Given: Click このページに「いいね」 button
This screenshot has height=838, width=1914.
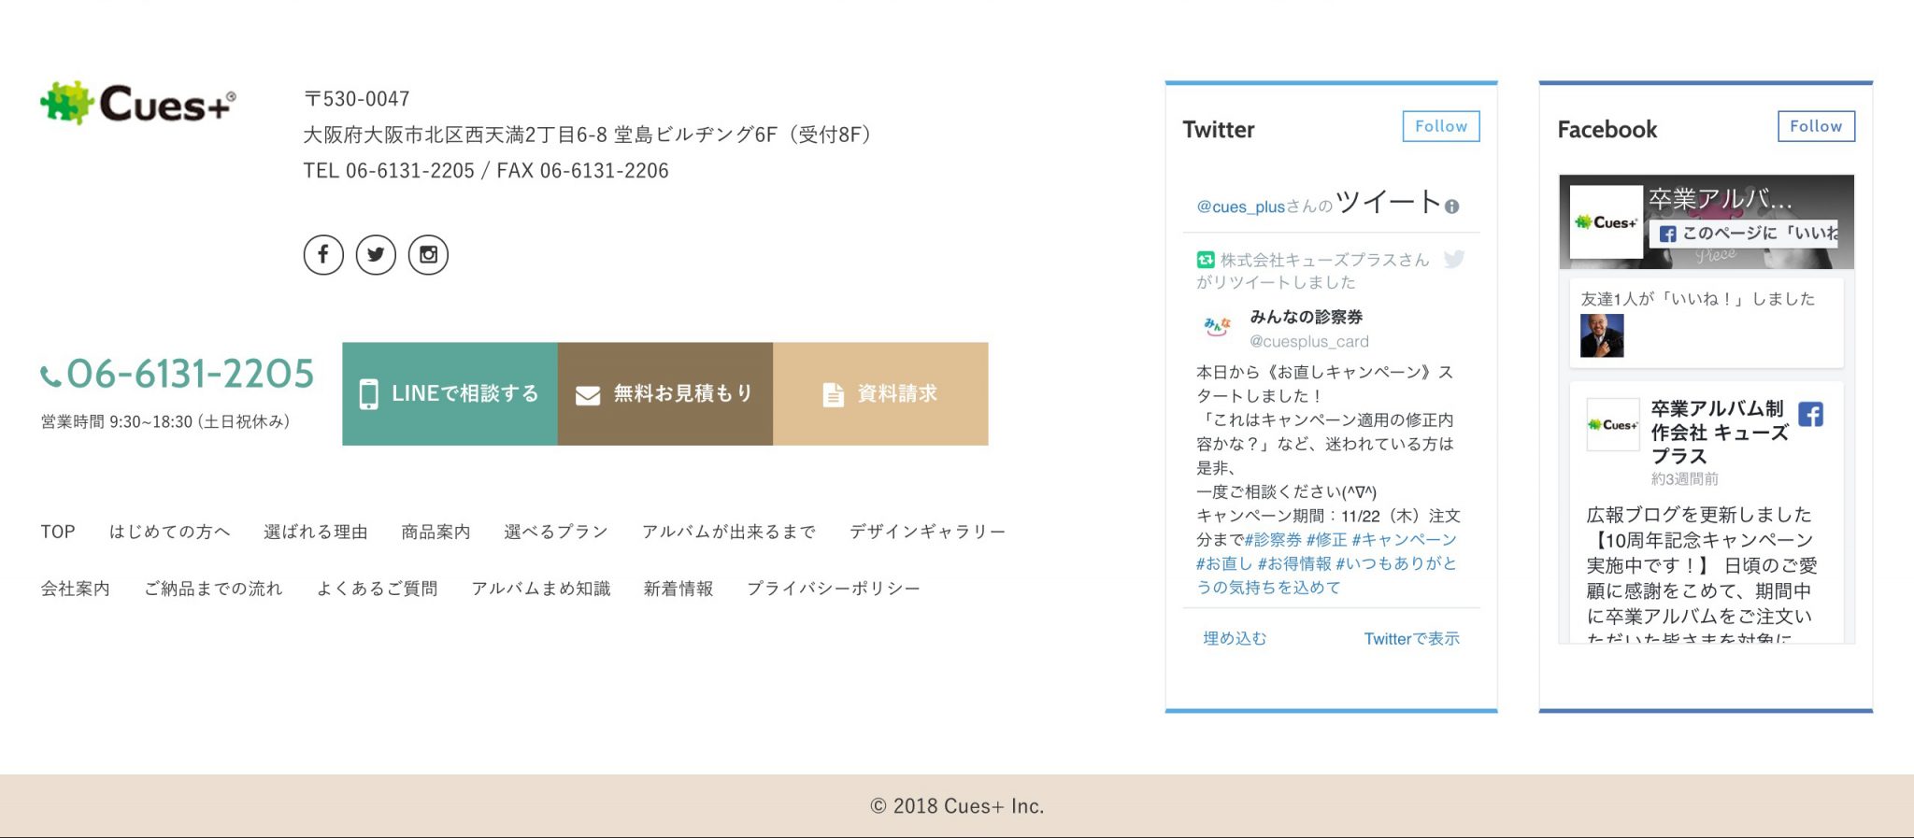Looking at the screenshot, I should point(1746,234).
